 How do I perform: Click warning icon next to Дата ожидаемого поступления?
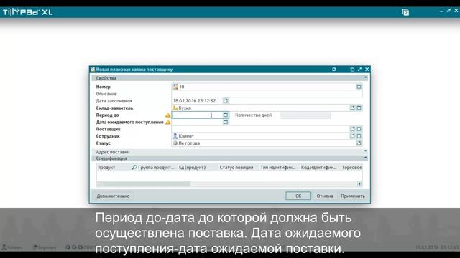[x=167, y=122]
